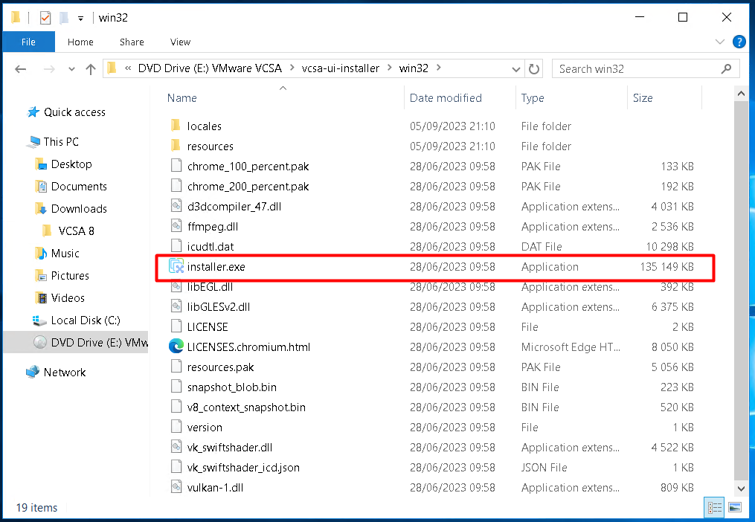Open the recent locations dropdown arrow
The height and width of the screenshot is (522, 755).
(x=71, y=69)
